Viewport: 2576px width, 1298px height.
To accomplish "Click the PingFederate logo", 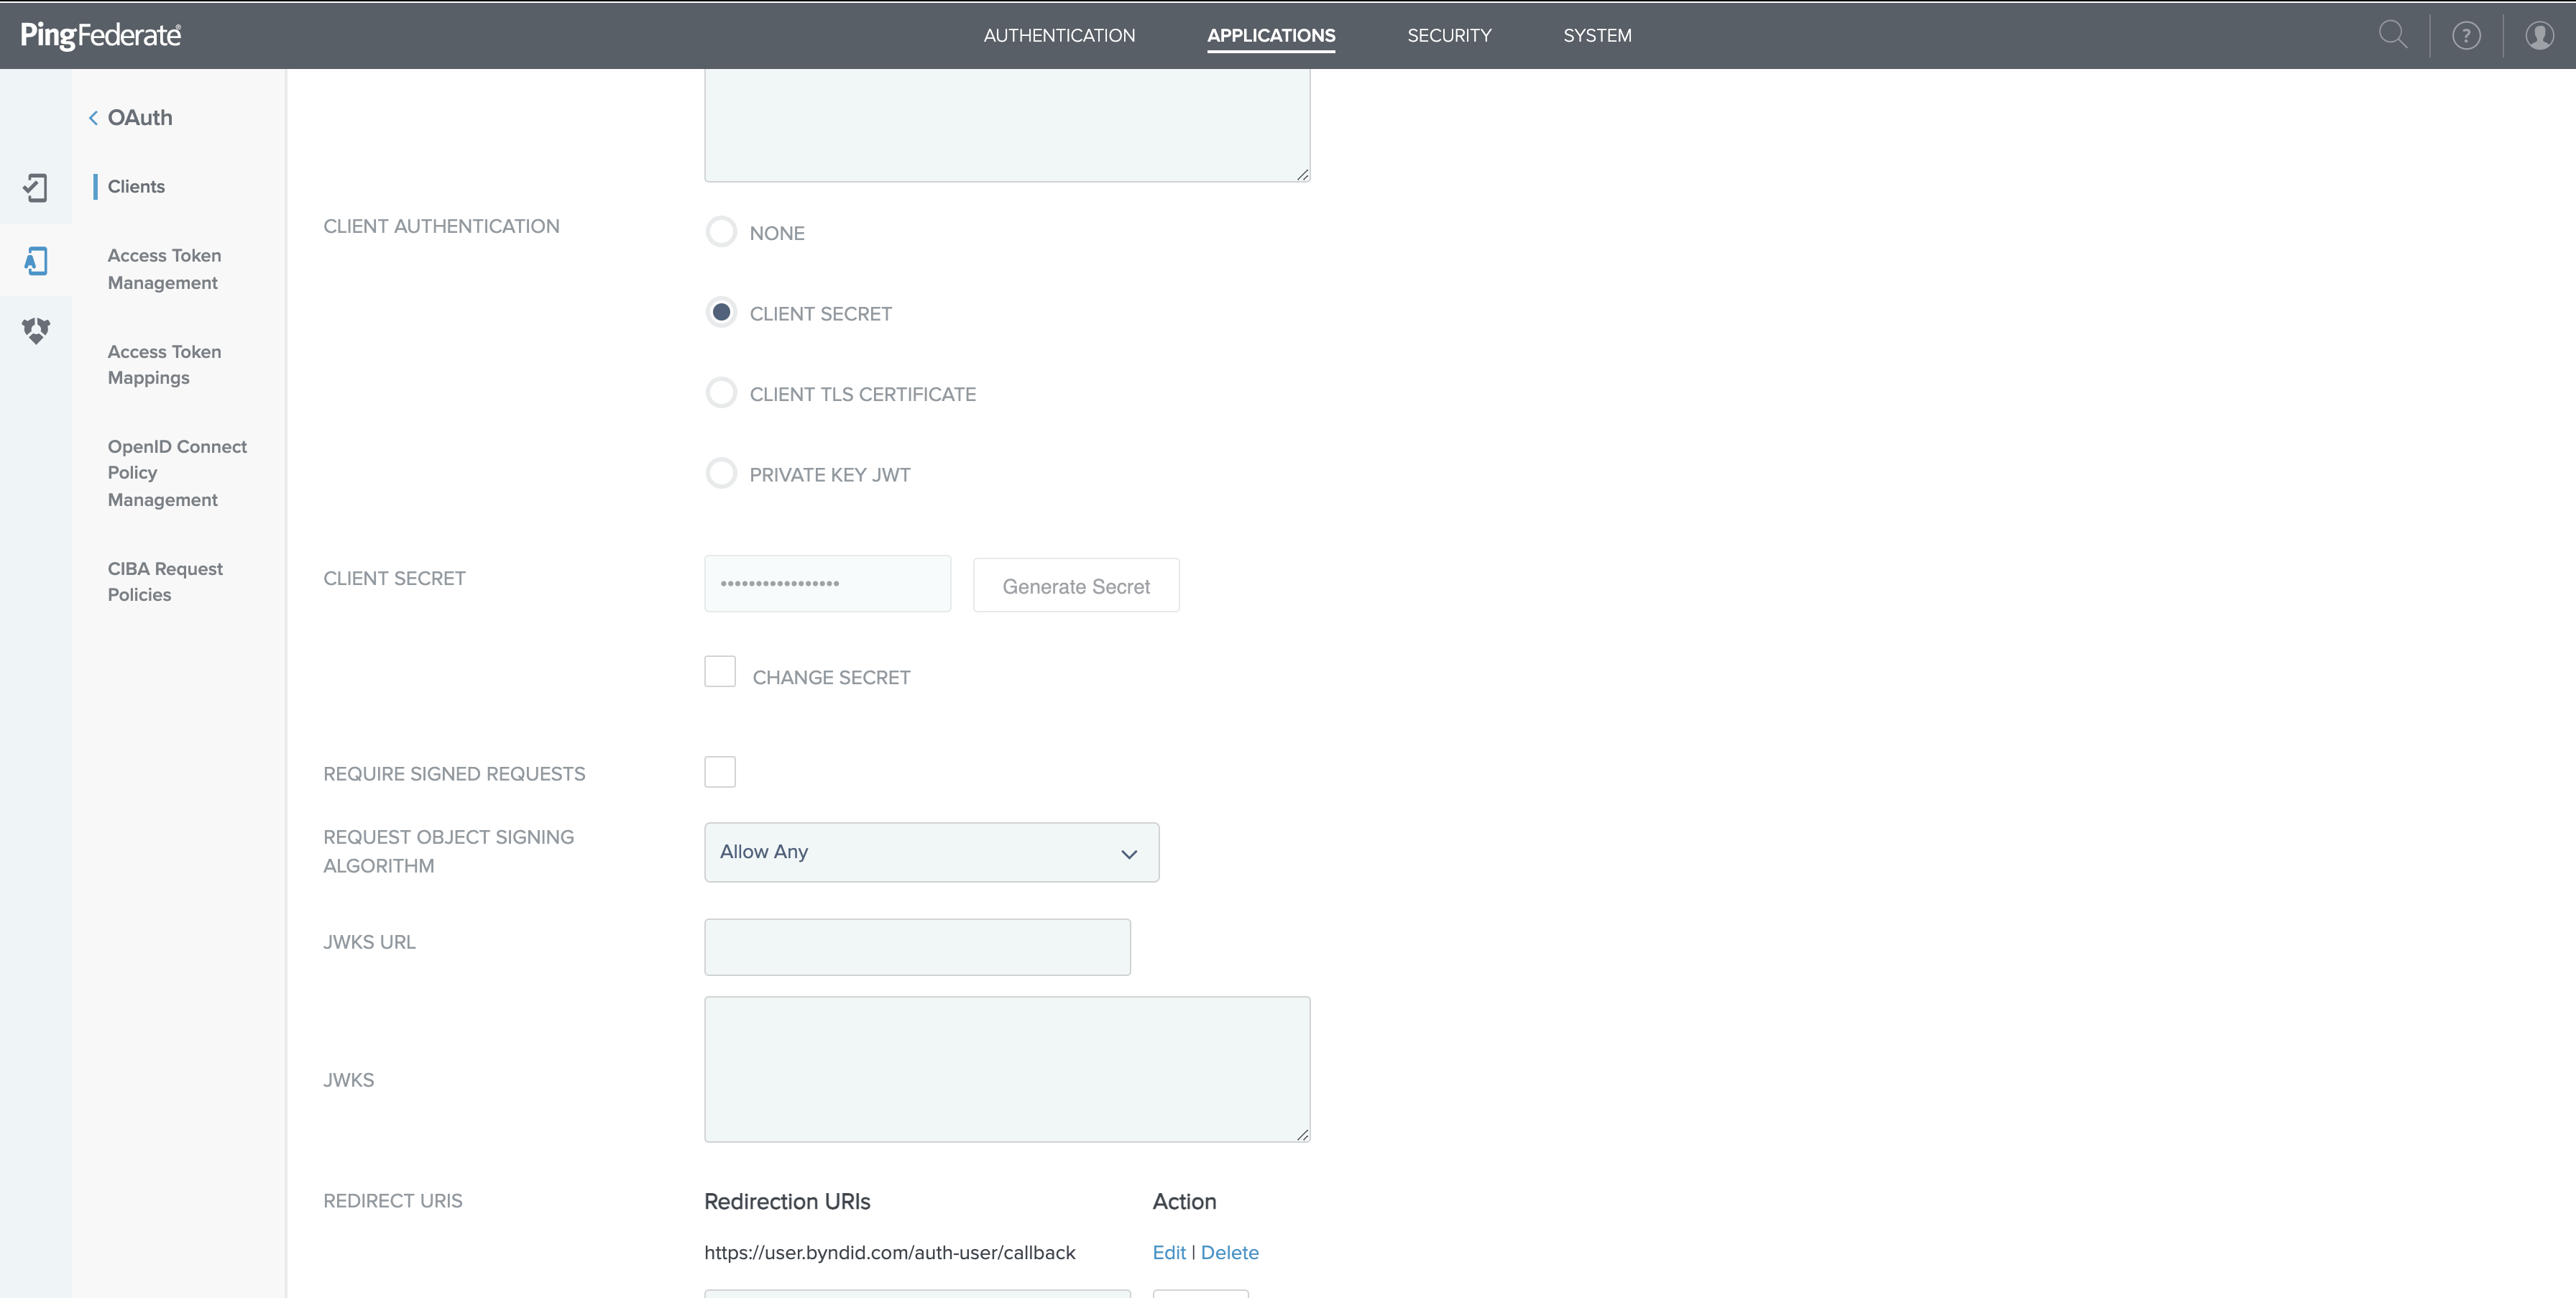I will pyautogui.click(x=101, y=35).
